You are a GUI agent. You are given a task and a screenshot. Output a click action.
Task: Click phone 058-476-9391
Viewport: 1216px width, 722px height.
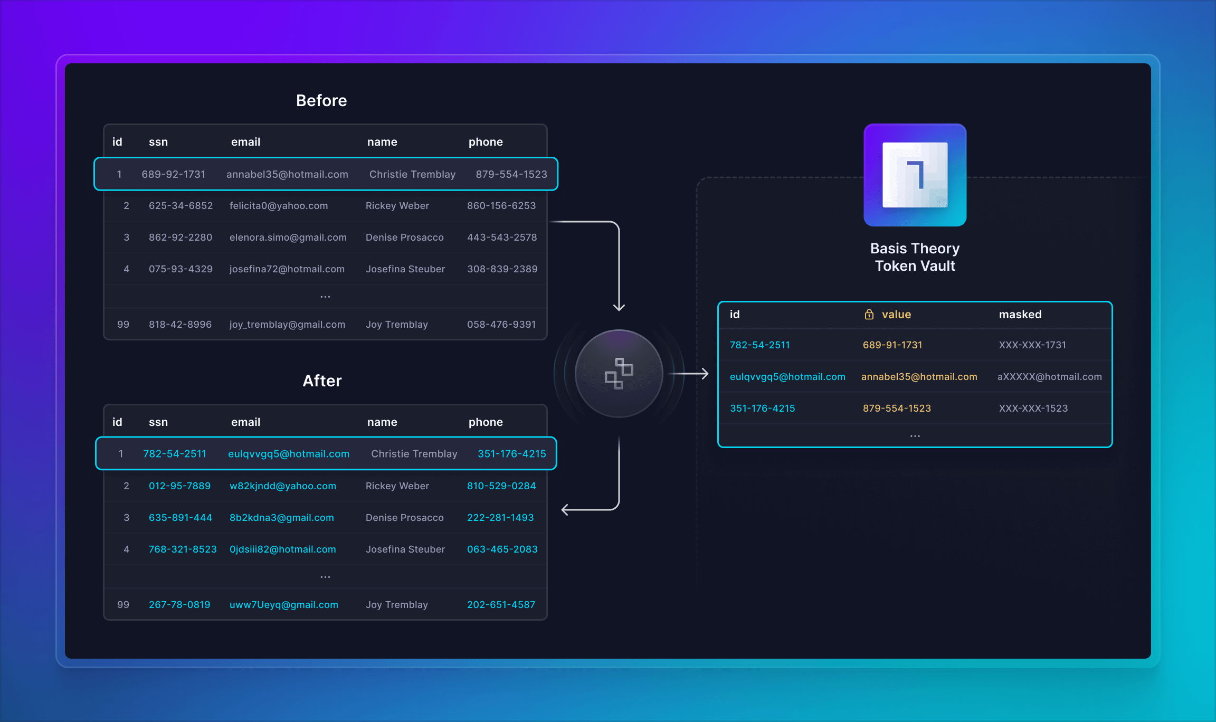click(x=501, y=325)
